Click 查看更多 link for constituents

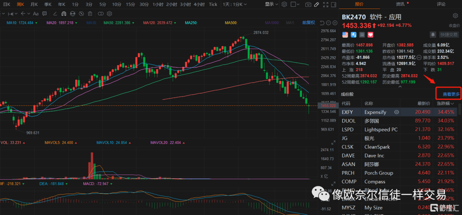point(451,94)
